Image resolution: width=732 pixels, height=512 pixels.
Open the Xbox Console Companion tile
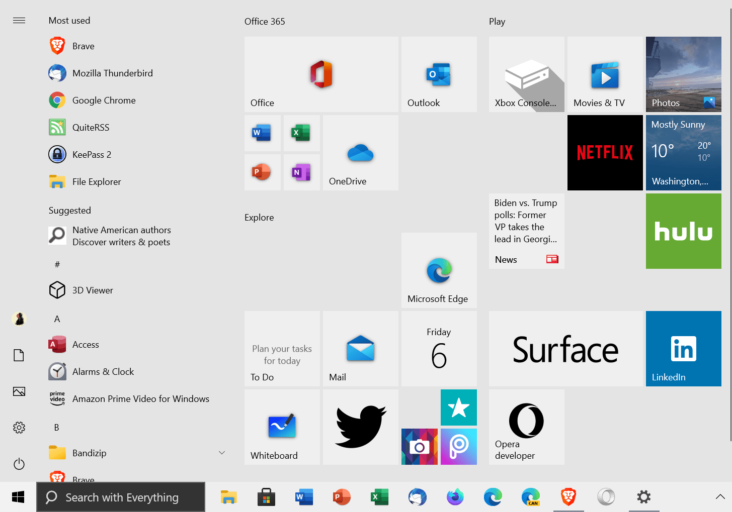click(526, 74)
